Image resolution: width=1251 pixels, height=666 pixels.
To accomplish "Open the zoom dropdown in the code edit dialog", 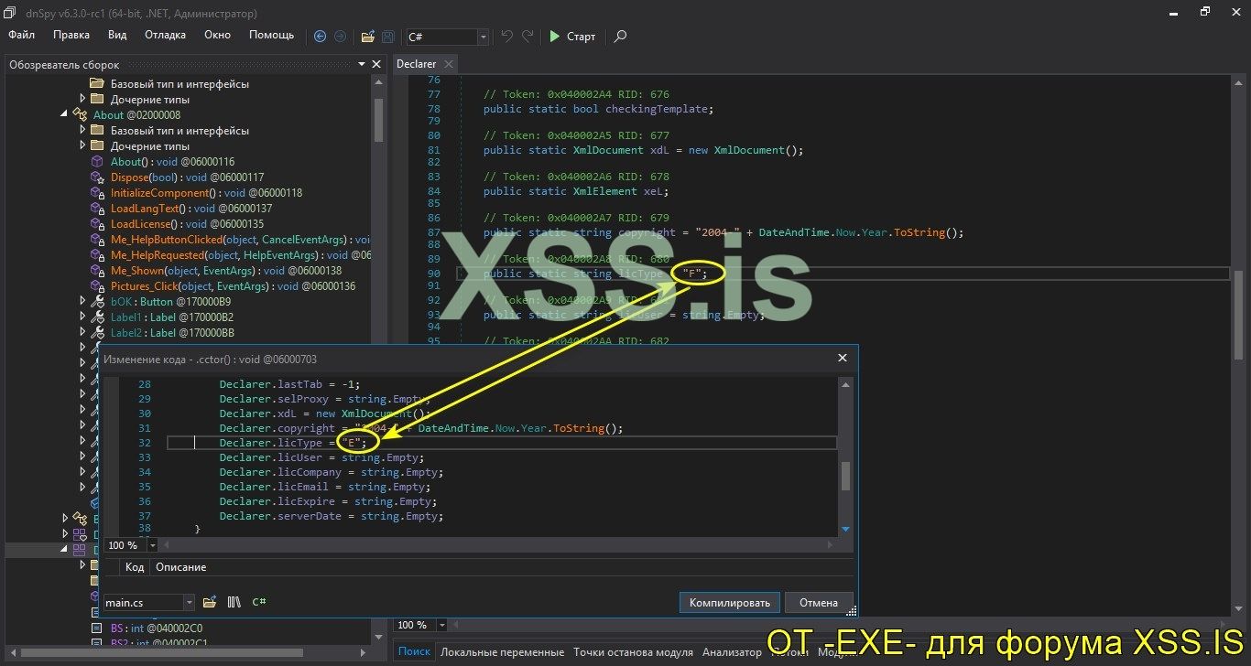I will pyautogui.click(x=152, y=545).
